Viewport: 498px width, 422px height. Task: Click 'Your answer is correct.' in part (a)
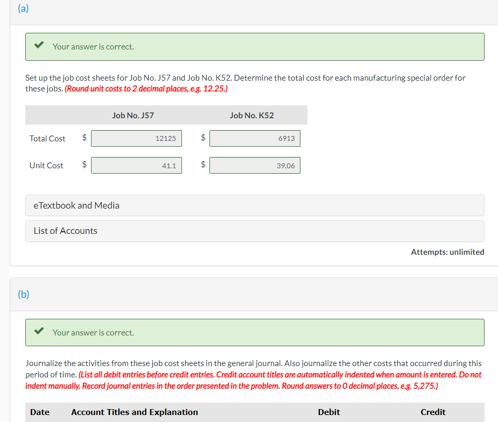tap(93, 47)
